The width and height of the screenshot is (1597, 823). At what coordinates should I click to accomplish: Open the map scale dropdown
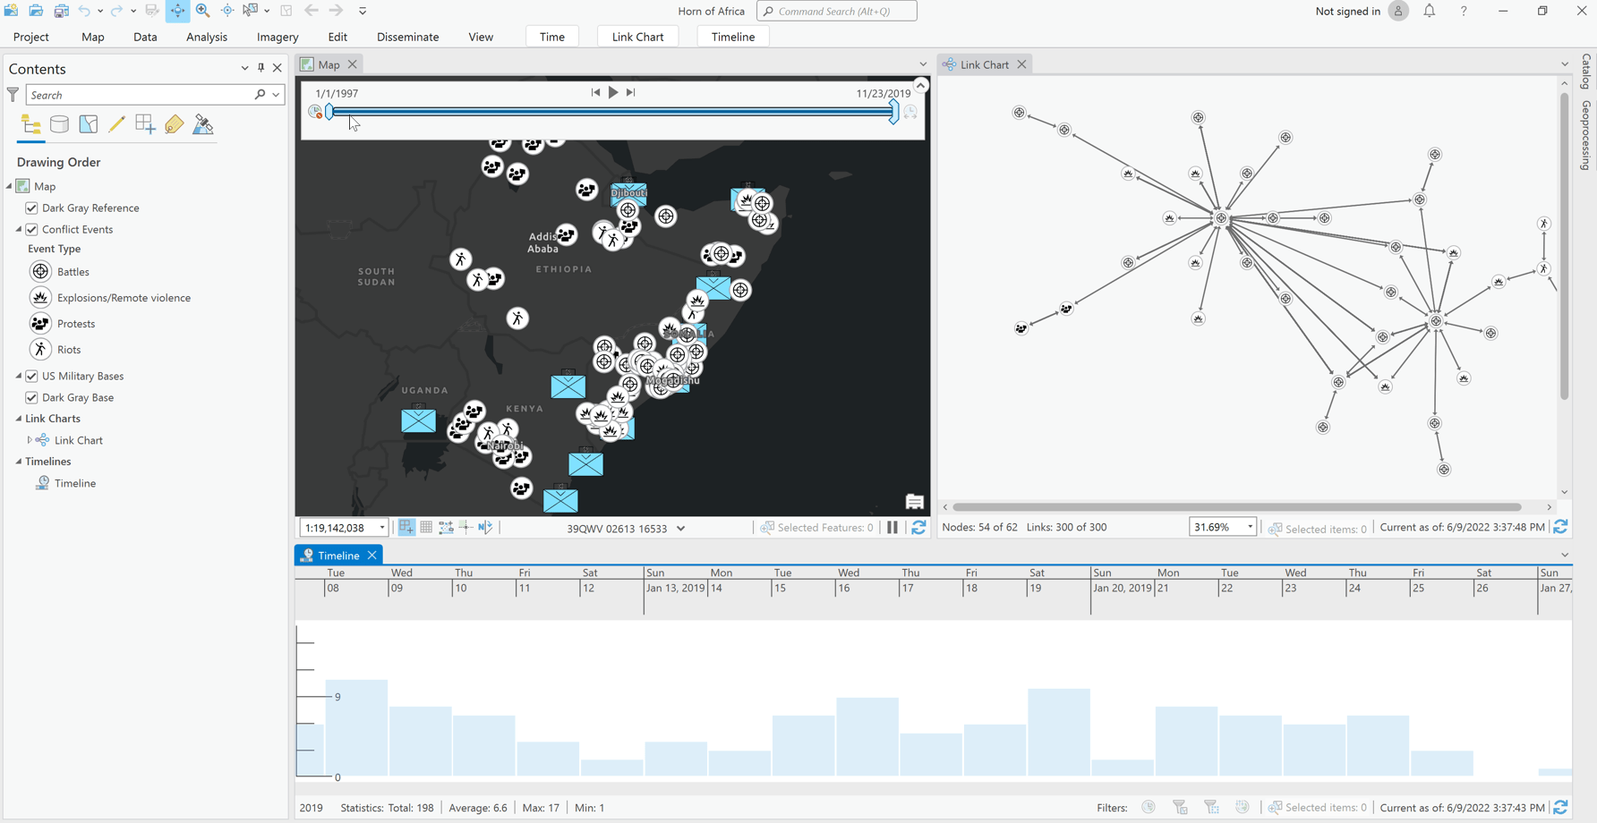coord(381,528)
